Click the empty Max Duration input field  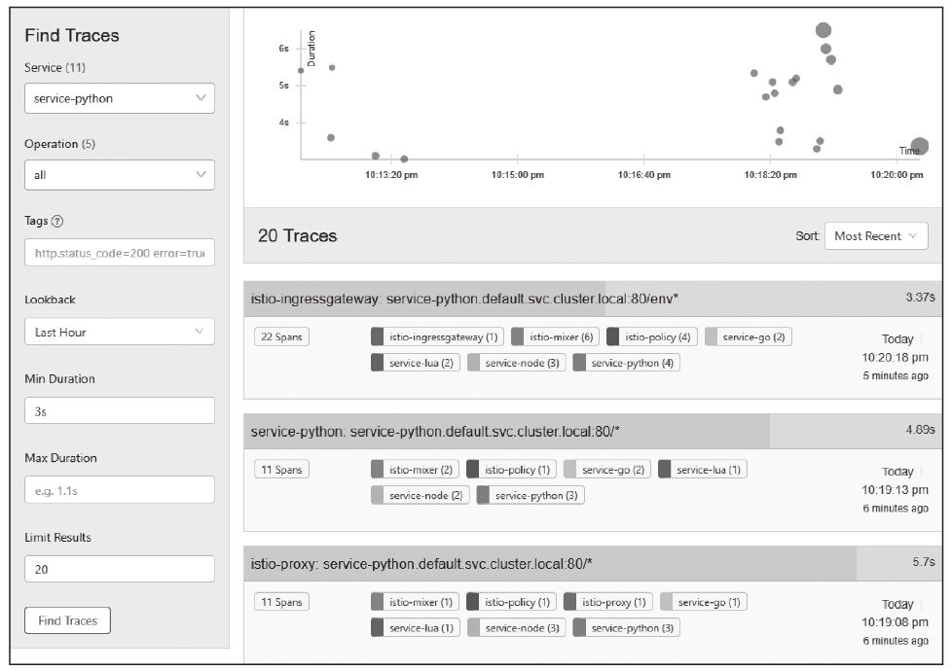click(119, 490)
